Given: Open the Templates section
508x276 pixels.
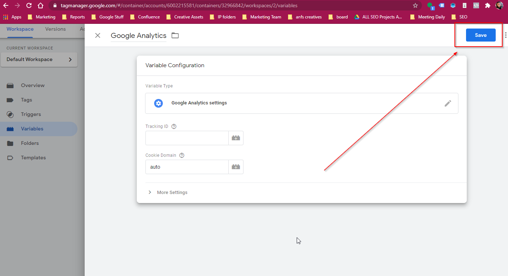Looking at the screenshot, I should (33, 158).
